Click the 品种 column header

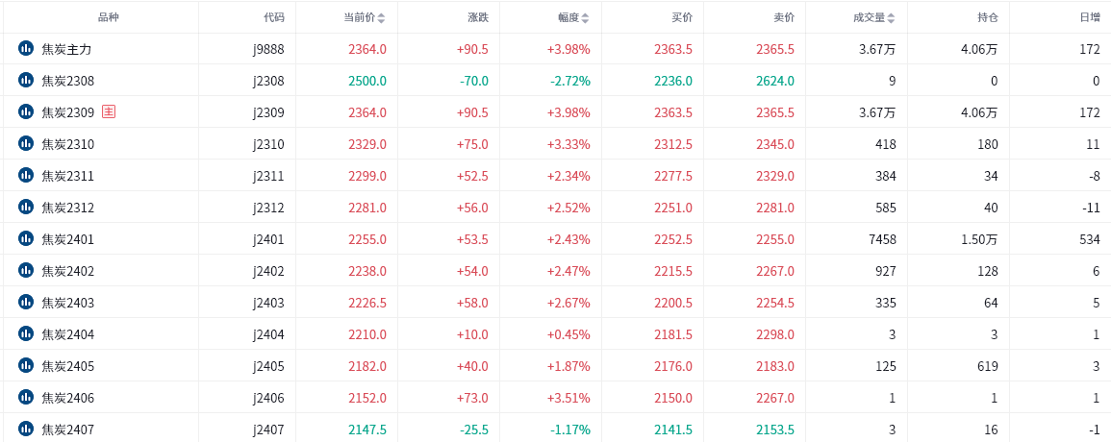tap(109, 17)
